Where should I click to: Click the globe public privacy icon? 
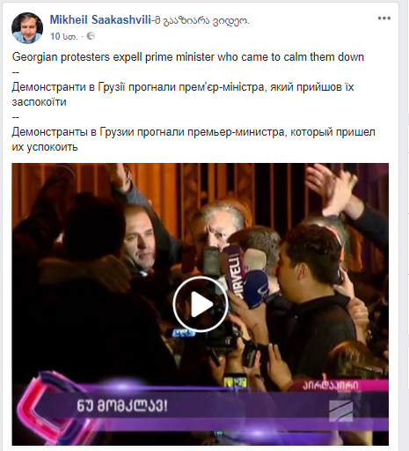91,36
